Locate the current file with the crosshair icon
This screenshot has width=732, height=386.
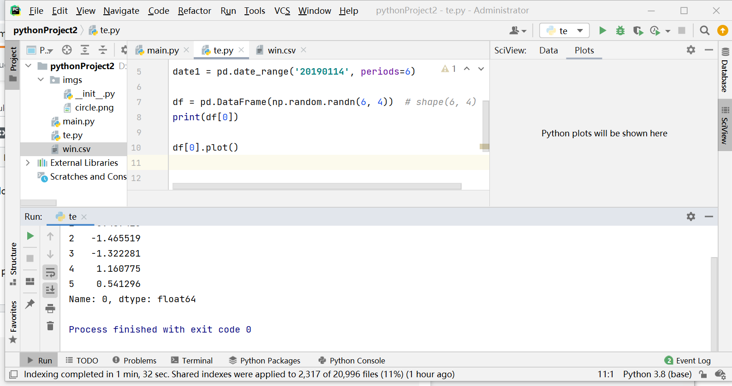pos(67,50)
